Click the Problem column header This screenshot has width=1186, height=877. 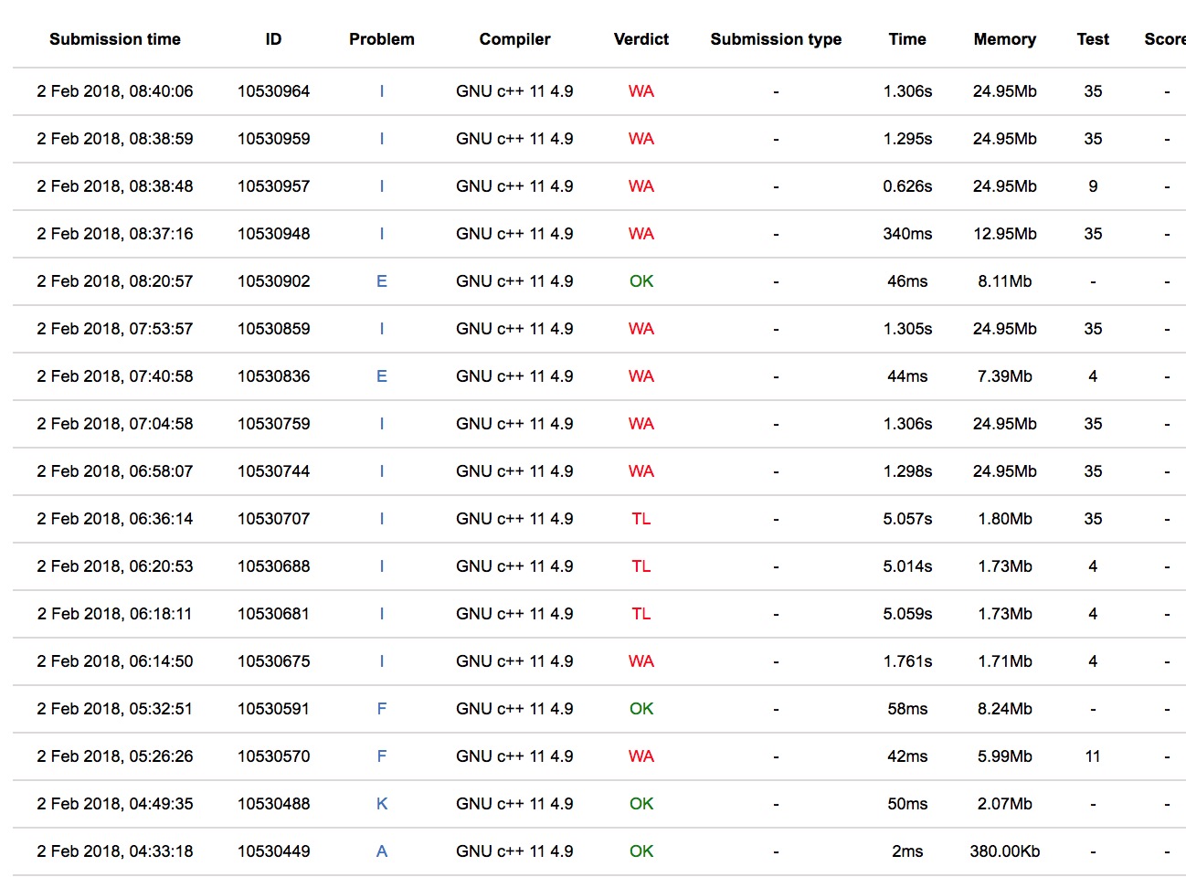(x=382, y=39)
